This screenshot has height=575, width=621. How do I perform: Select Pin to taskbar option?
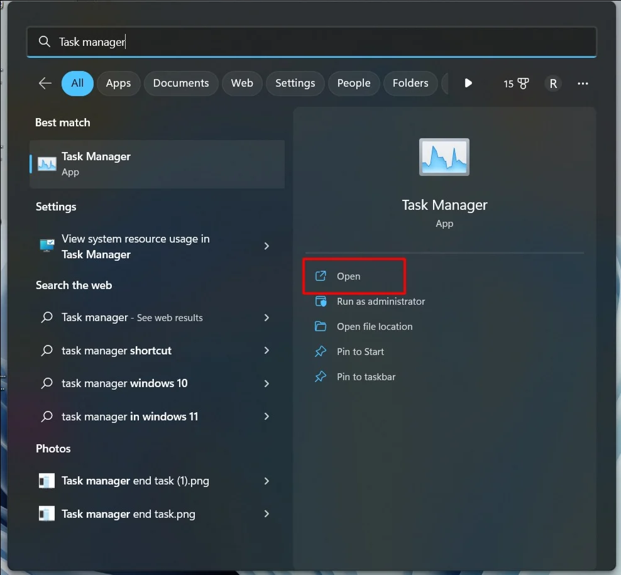[366, 377]
